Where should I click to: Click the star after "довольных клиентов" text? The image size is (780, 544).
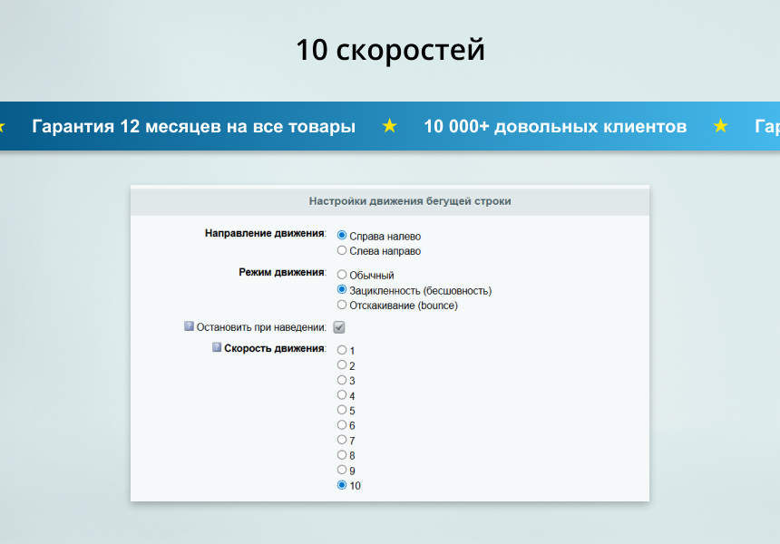click(721, 126)
